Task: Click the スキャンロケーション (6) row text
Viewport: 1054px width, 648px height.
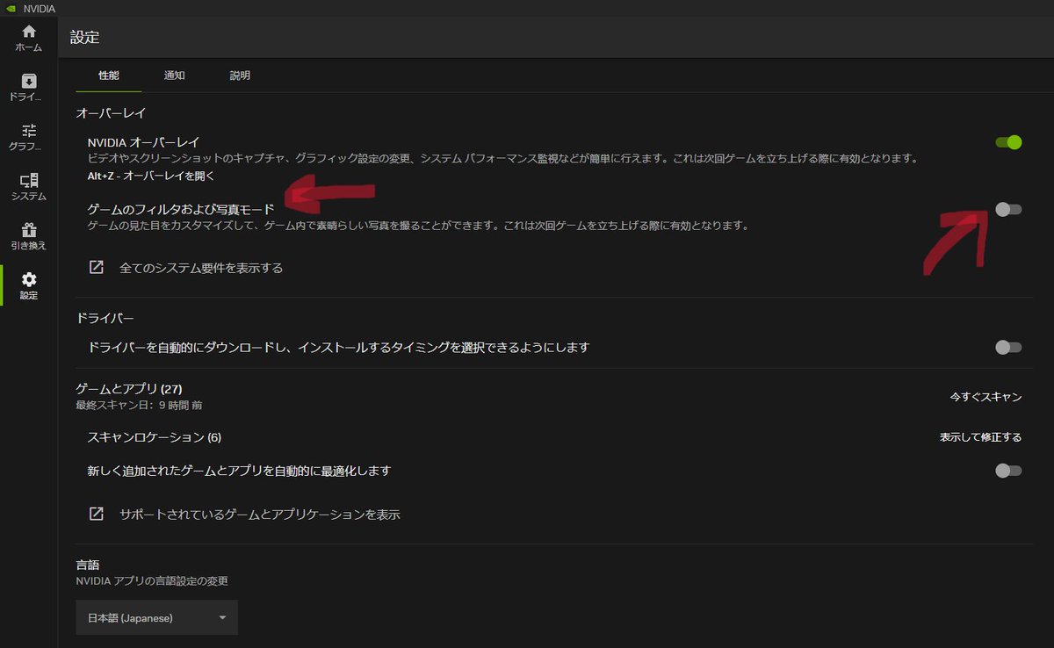Action: click(154, 436)
